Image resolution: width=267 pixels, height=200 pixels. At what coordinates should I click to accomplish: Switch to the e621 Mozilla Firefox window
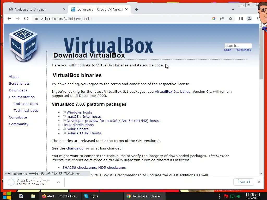click(x=60, y=196)
